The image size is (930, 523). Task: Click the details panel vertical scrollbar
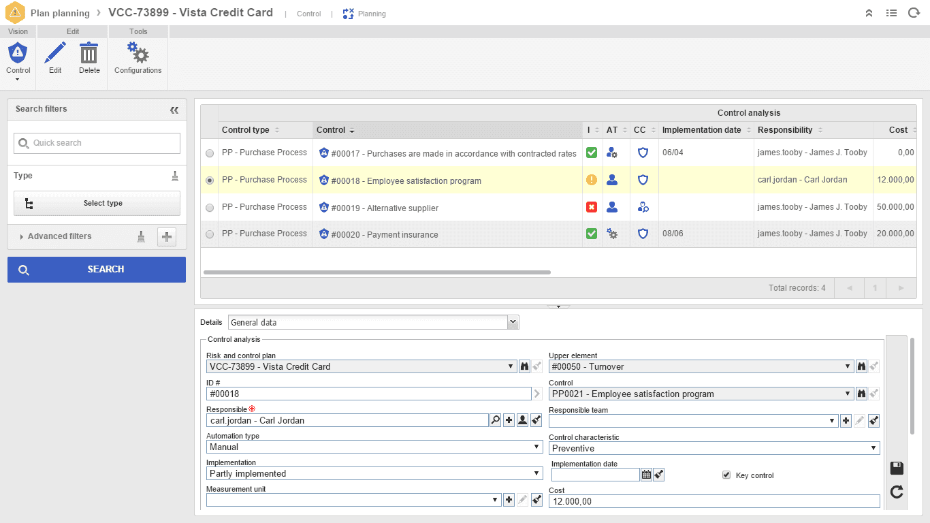912,385
